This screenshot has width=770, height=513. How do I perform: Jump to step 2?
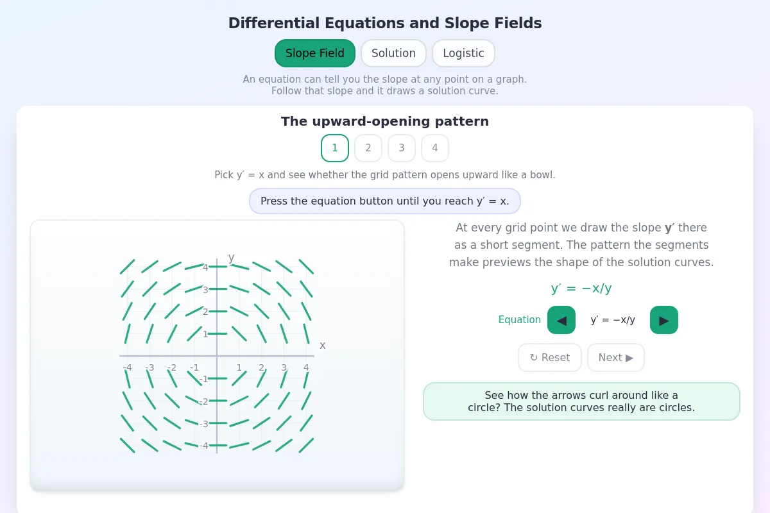368,148
